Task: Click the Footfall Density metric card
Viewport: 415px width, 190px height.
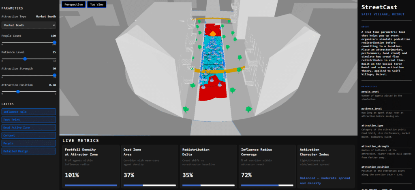Action: (x=91, y=166)
